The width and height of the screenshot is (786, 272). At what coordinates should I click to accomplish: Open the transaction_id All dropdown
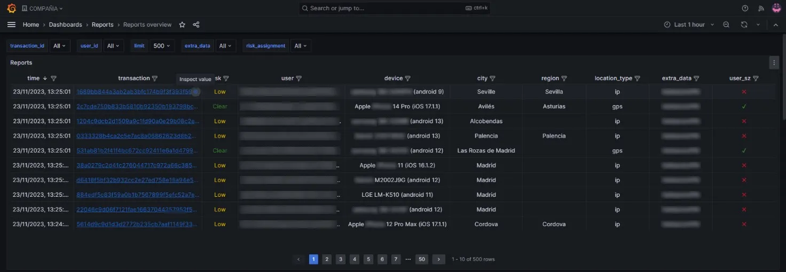pos(60,46)
